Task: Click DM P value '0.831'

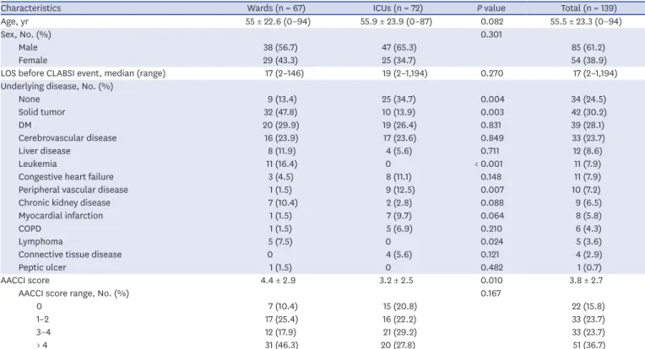Action: click(x=491, y=125)
